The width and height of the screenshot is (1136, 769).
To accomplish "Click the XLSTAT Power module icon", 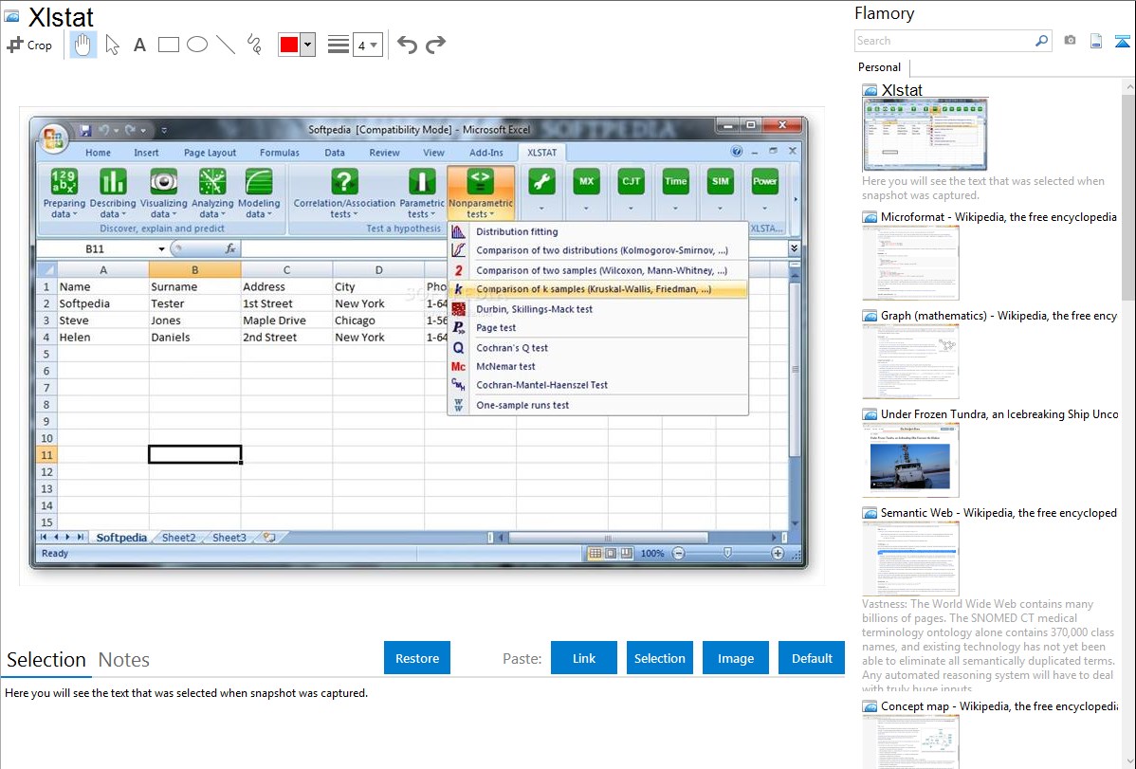I will tap(764, 181).
